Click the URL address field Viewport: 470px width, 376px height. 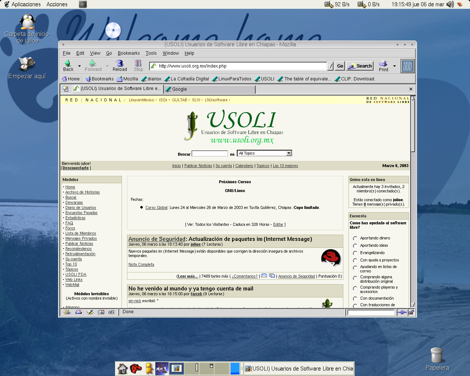238,66
